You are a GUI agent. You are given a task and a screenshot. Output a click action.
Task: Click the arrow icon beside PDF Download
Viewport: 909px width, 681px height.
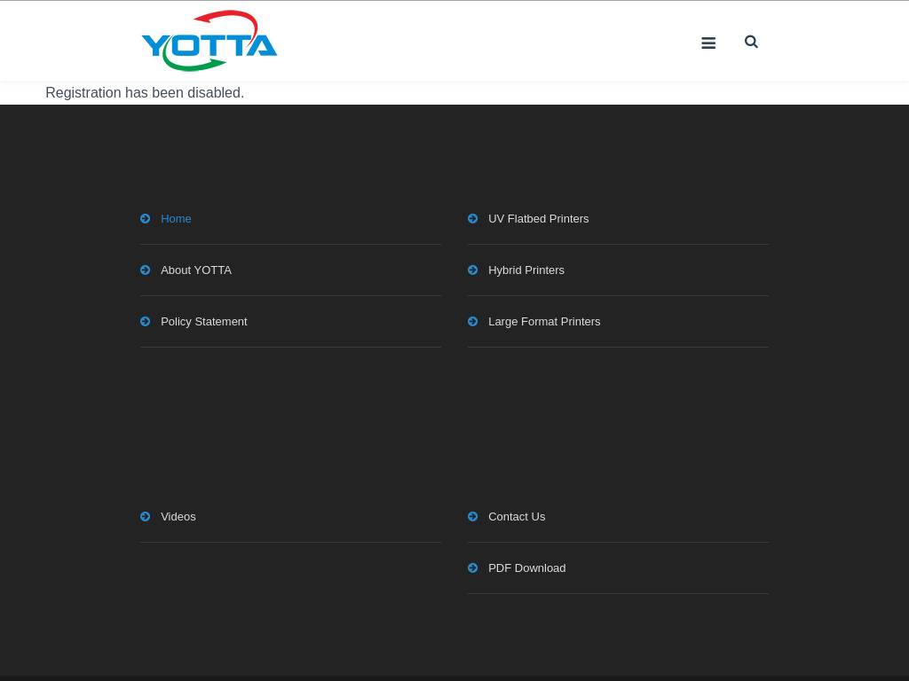(473, 568)
